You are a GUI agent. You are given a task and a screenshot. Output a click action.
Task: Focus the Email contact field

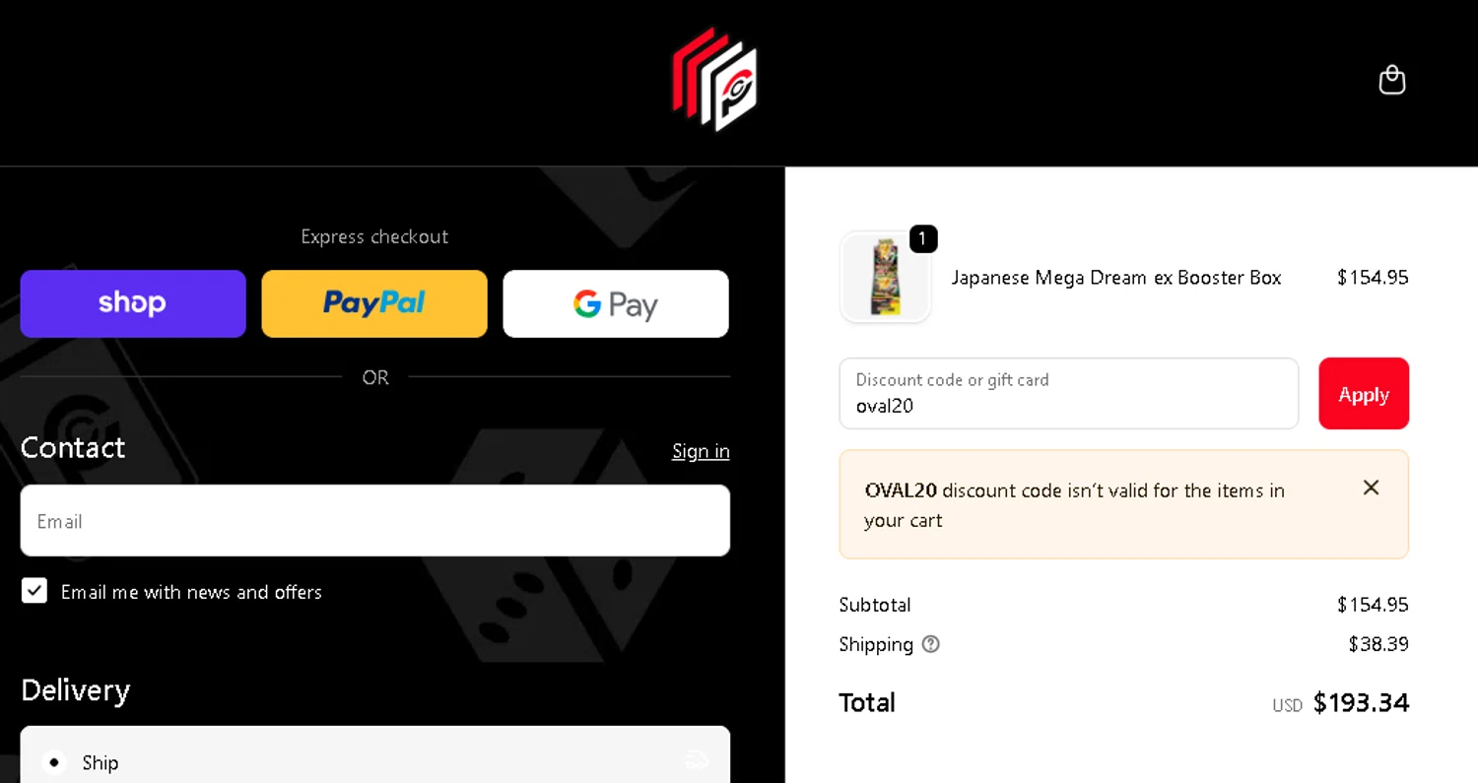[375, 520]
